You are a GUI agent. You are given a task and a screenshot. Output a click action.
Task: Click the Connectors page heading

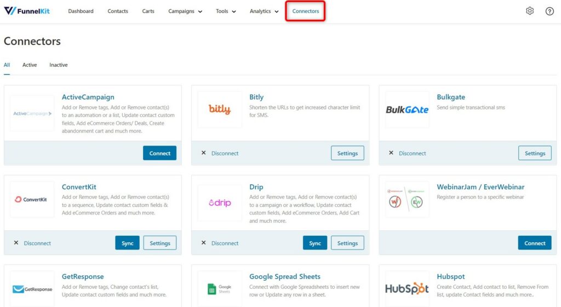(32, 41)
